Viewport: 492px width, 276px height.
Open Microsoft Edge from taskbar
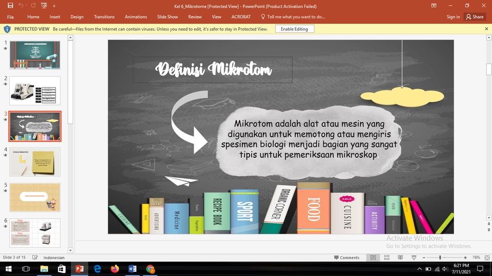pos(97,269)
